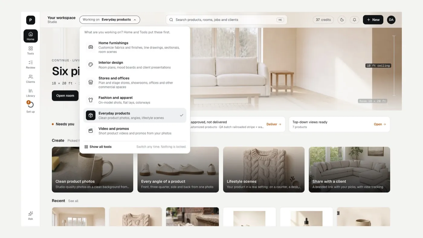Go to Review in the sidebar
Screen dimensions: 423x238
tap(31, 64)
